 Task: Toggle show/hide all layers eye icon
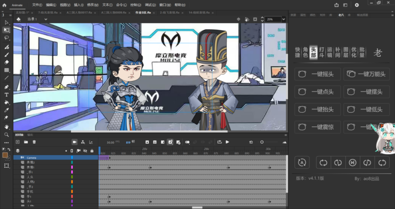[x=85, y=150]
